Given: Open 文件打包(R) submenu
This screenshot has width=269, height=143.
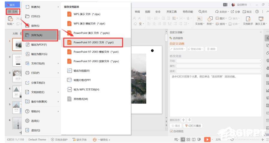Looking at the screenshot, I should click(41, 63).
